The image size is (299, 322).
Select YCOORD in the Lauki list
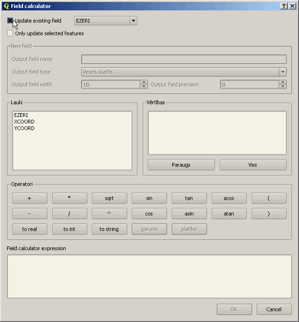24,128
